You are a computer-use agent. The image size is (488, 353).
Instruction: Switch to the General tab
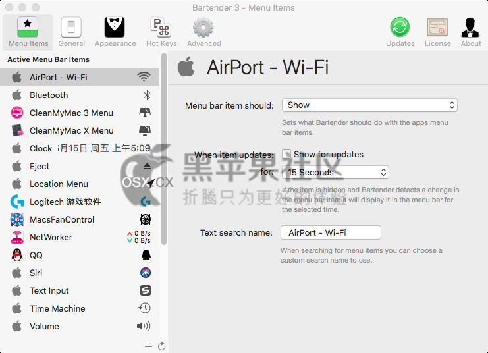(x=71, y=32)
